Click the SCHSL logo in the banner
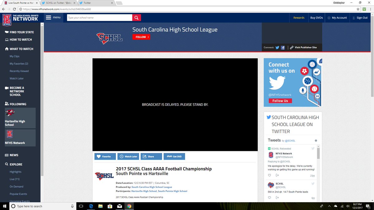 tap(110, 38)
